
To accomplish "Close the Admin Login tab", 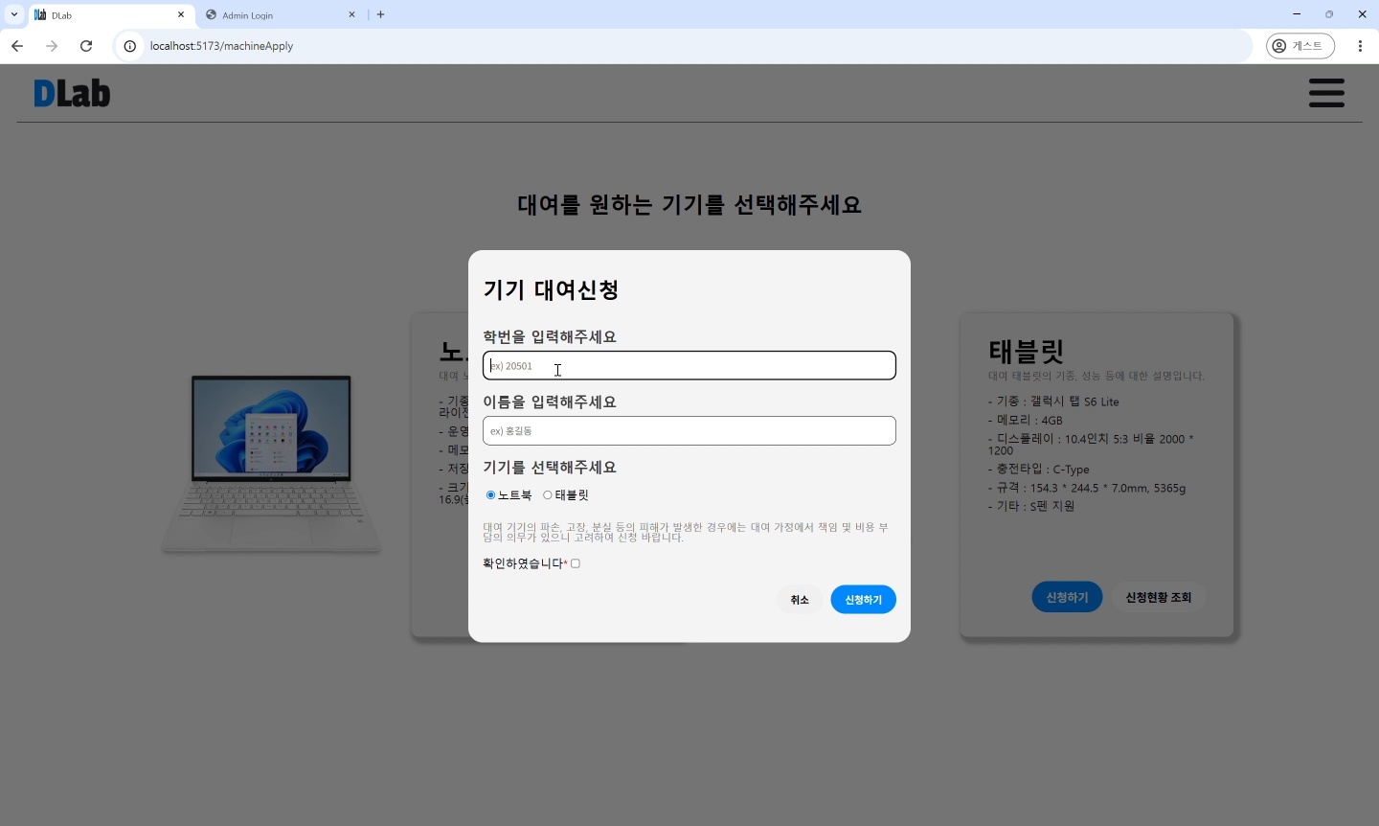I will tap(351, 14).
